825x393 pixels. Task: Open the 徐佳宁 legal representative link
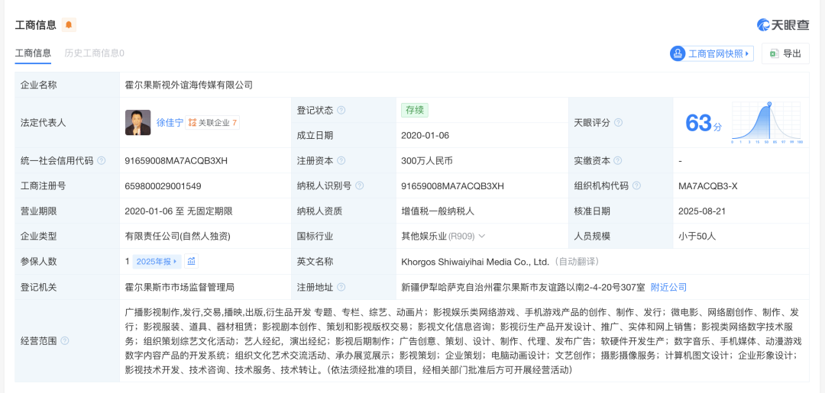tap(170, 122)
